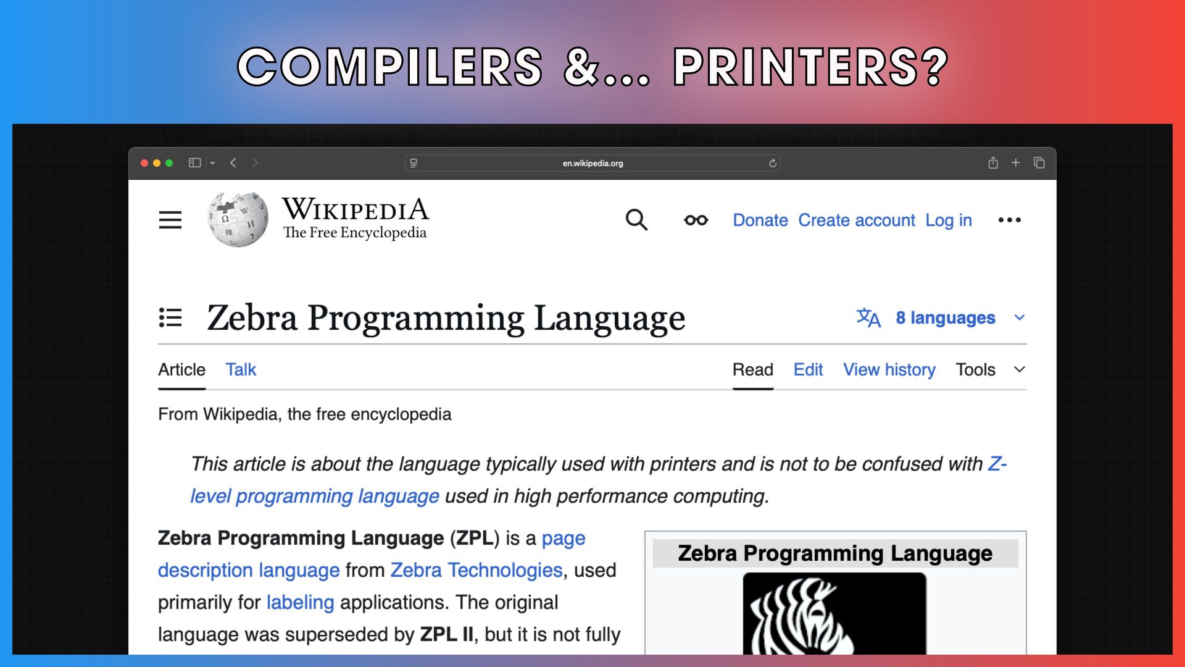The width and height of the screenshot is (1185, 667).
Task: Click the Donate link
Action: point(760,220)
